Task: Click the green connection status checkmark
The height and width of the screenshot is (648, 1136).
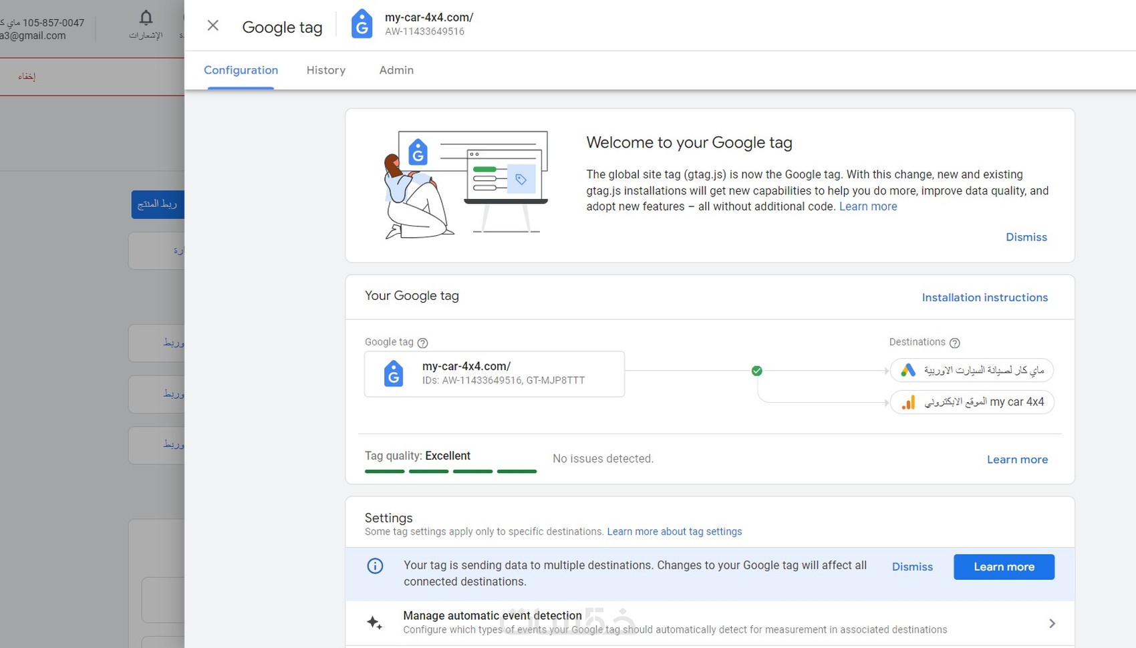Action: pos(756,371)
